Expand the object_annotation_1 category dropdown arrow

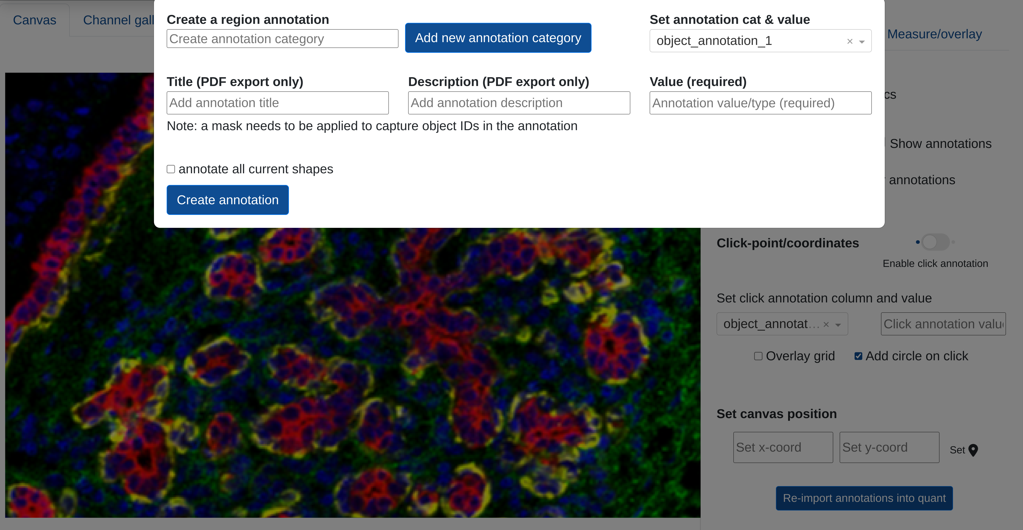[x=862, y=41]
